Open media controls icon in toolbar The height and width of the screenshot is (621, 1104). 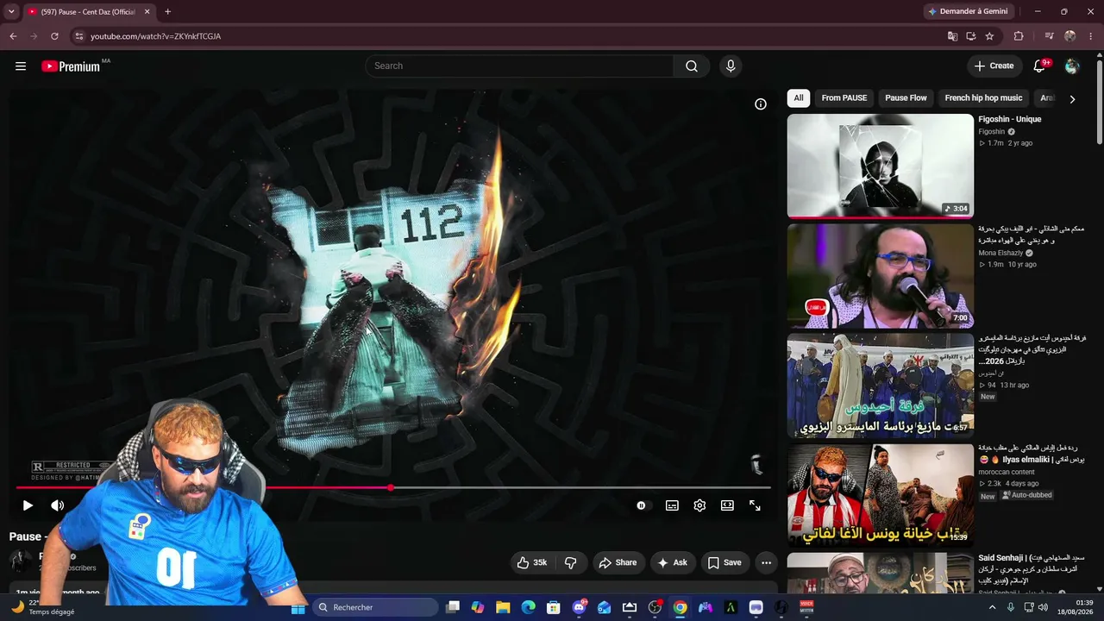(1049, 36)
